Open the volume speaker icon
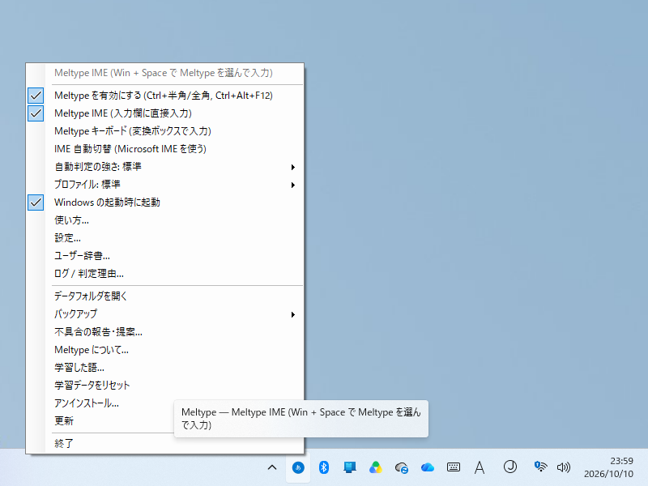 pyautogui.click(x=563, y=467)
